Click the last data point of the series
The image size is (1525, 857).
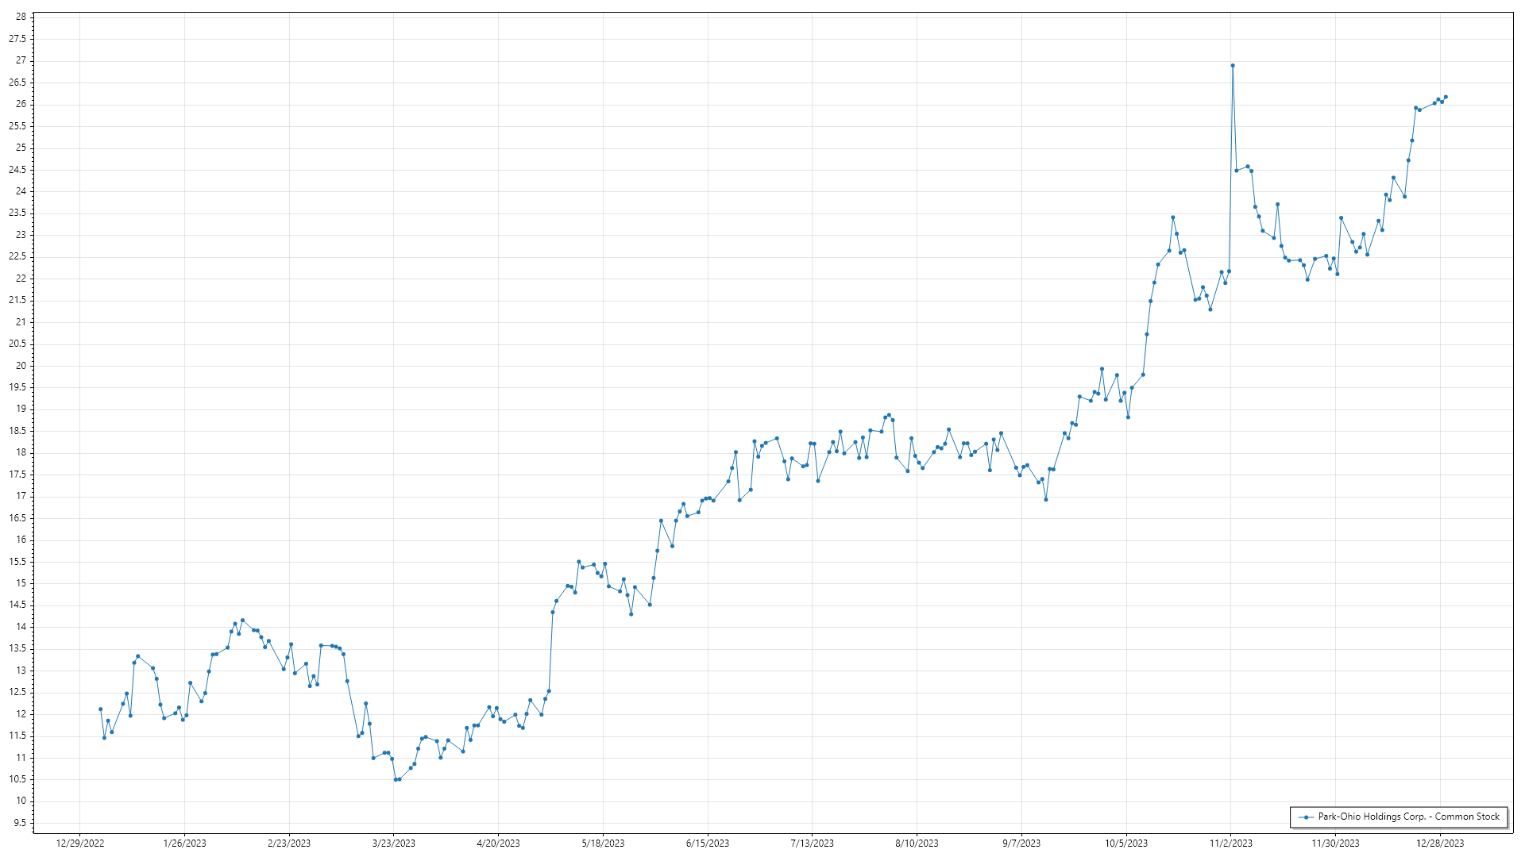[x=1446, y=97]
